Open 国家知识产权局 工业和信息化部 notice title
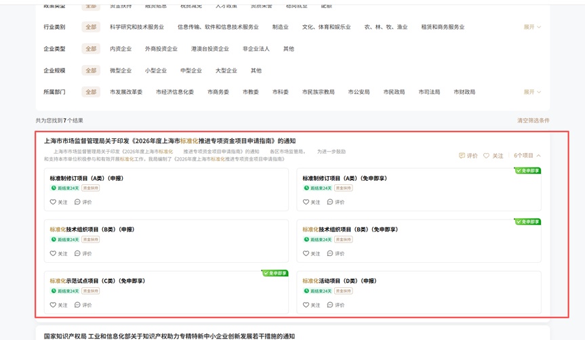585x340 pixels. pyautogui.click(x=169, y=336)
